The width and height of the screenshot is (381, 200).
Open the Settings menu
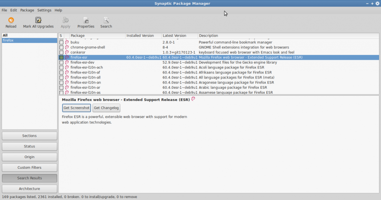(44, 10)
